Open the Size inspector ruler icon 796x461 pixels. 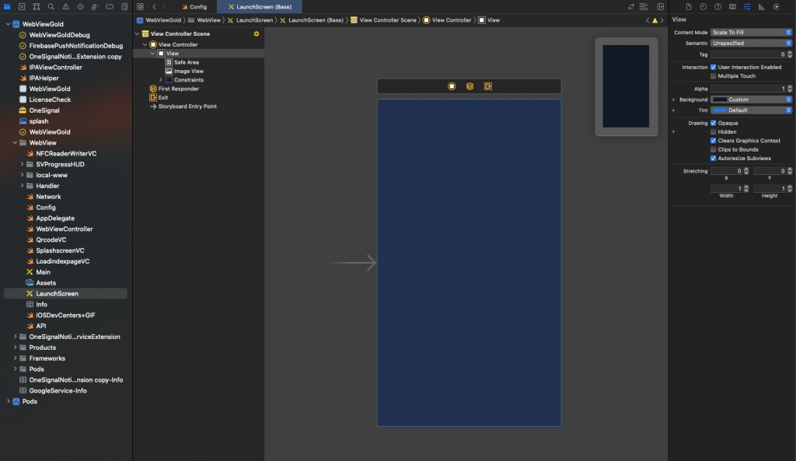[761, 7]
